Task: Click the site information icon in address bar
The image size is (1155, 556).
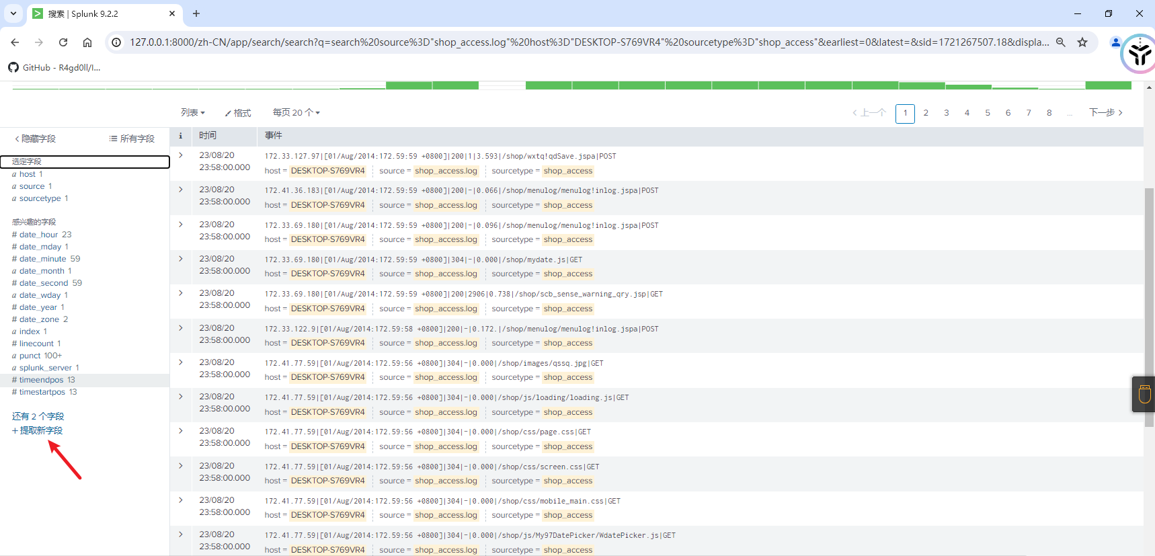Action: click(x=116, y=42)
